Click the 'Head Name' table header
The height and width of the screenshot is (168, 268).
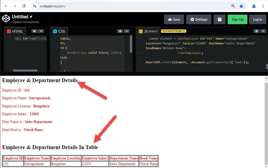(149, 158)
